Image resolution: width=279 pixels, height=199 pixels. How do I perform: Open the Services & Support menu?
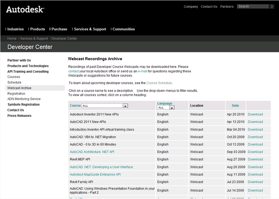89,29
